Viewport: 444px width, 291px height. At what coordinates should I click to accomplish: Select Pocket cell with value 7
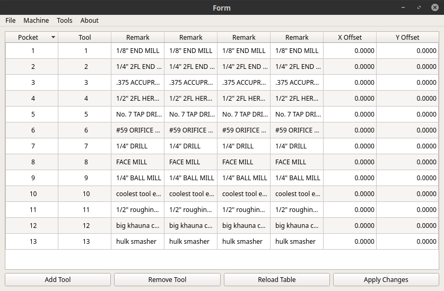coord(32,146)
